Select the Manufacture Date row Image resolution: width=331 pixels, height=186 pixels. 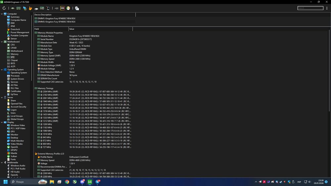tap(83, 43)
